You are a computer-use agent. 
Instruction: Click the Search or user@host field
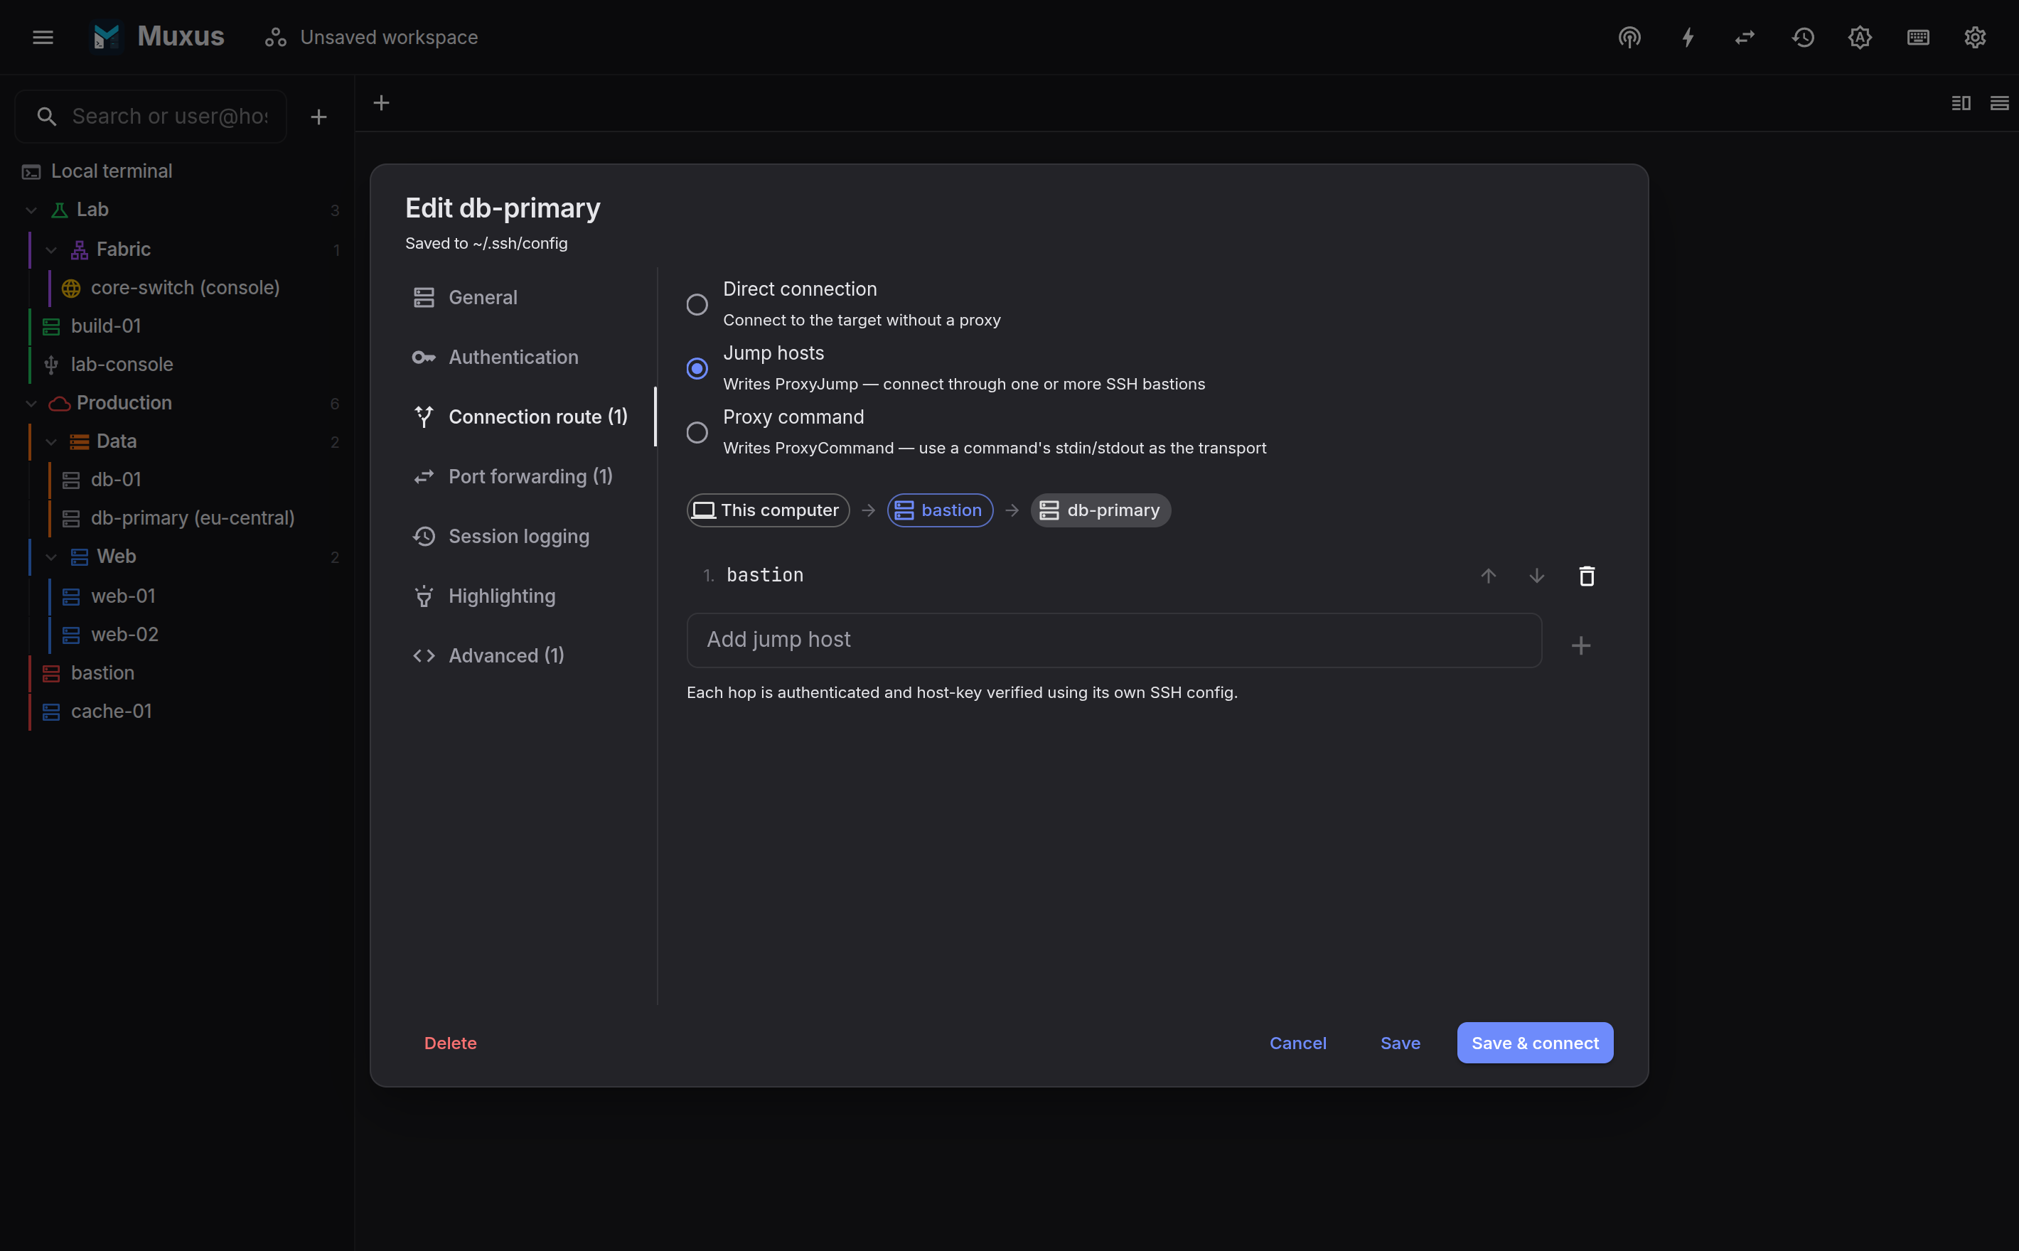click(x=151, y=117)
